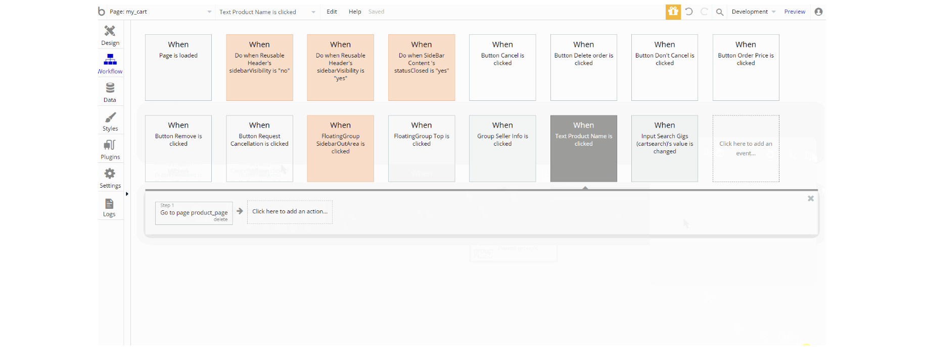Open the gift box icon
The image size is (925, 347).
(x=673, y=12)
